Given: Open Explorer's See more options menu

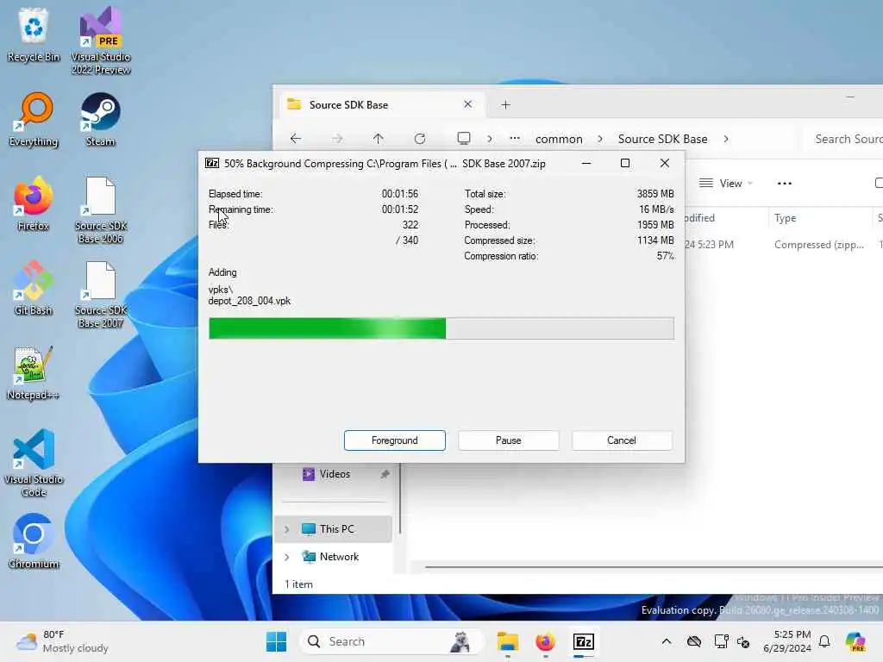Looking at the screenshot, I should pyautogui.click(x=785, y=183).
